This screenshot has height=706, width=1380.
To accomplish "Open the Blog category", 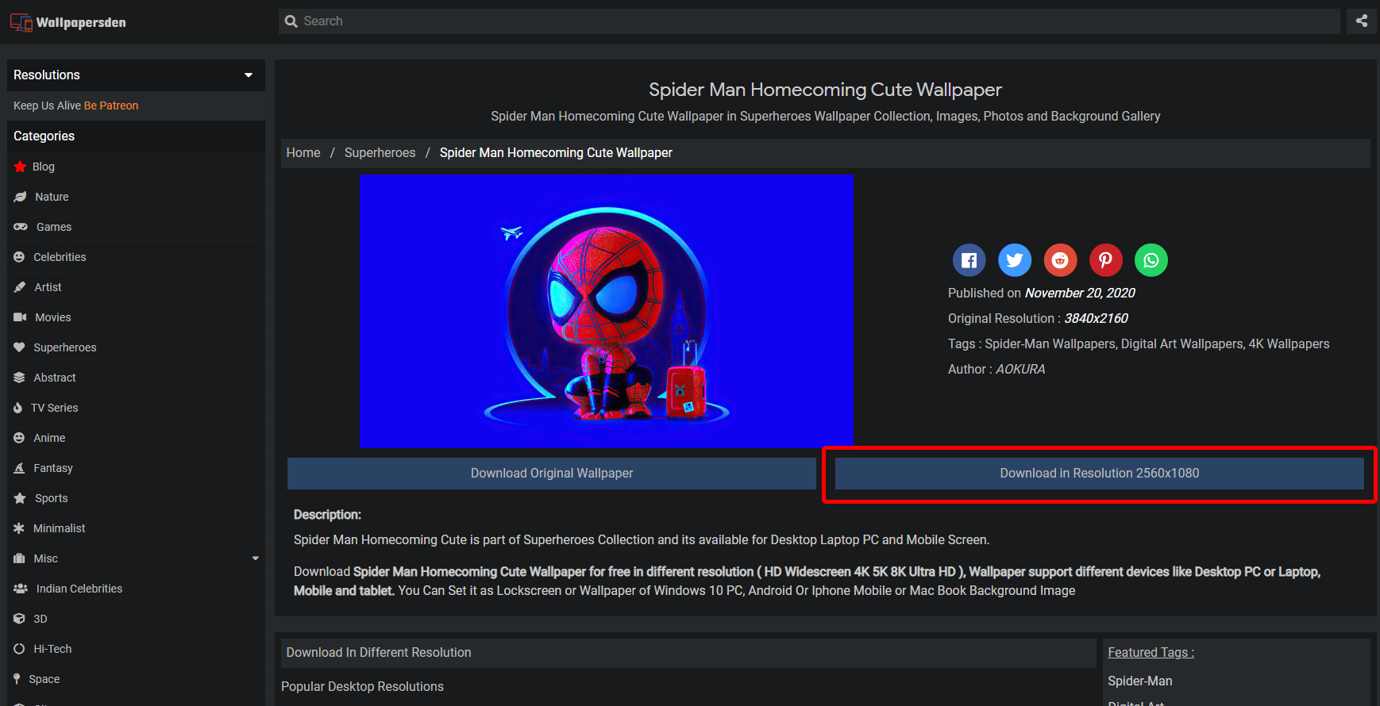I will [44, 167].
